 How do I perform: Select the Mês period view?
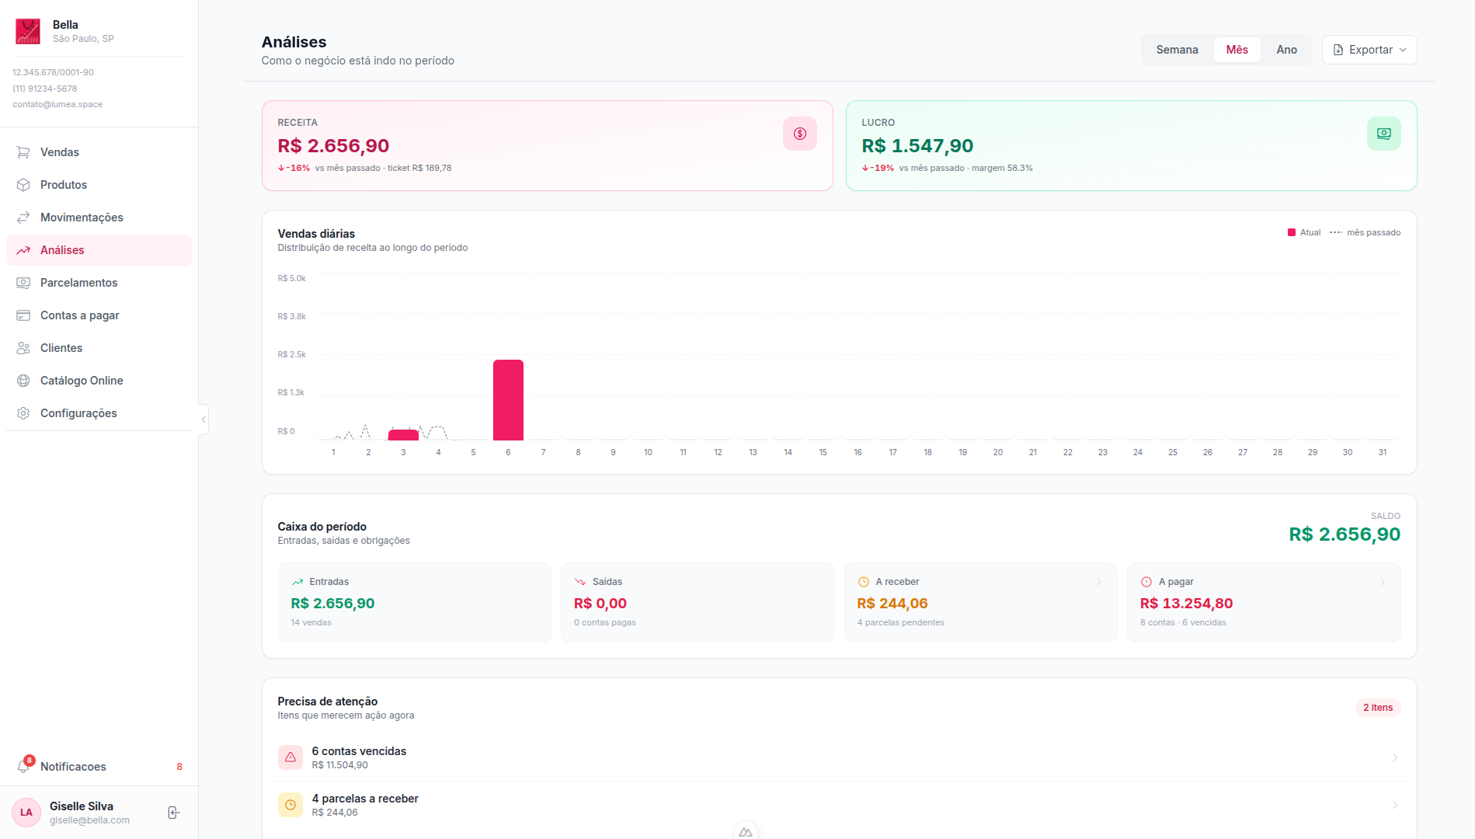1237,50
